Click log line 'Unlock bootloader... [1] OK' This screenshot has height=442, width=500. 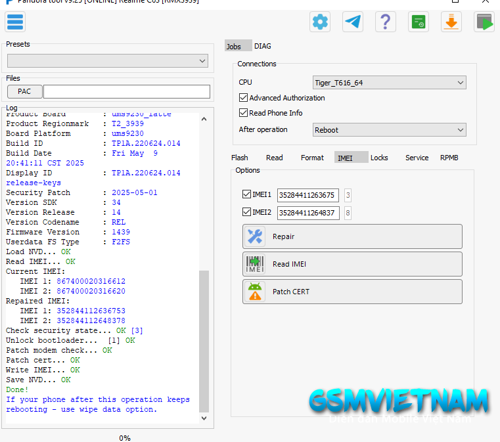coord(70,340)
